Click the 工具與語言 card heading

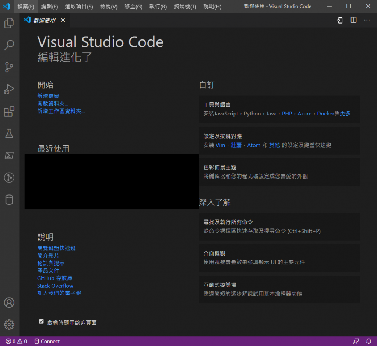(217, 104)
